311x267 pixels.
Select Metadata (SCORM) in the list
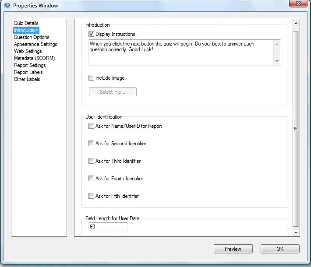click(34, 58)
